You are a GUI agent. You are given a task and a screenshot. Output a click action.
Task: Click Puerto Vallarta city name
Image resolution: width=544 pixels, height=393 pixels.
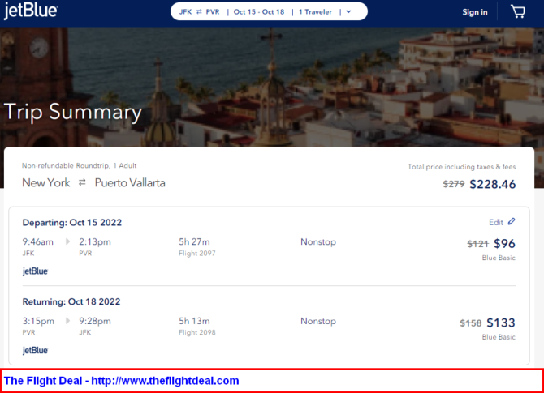coord(130,182)
